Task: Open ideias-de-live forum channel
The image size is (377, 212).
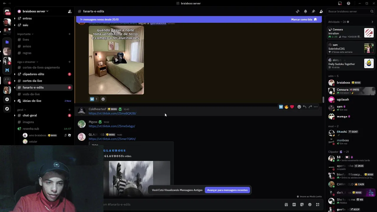Action: (44, 101)
